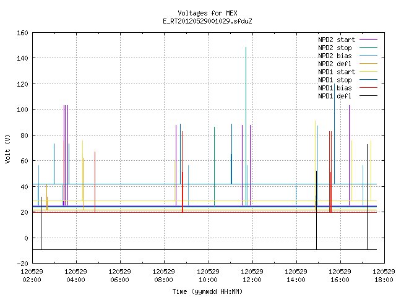Click the 'NPD2 start' legend label
The width and height of the screenshot is (396, 297).
click(x=337, y=40)
